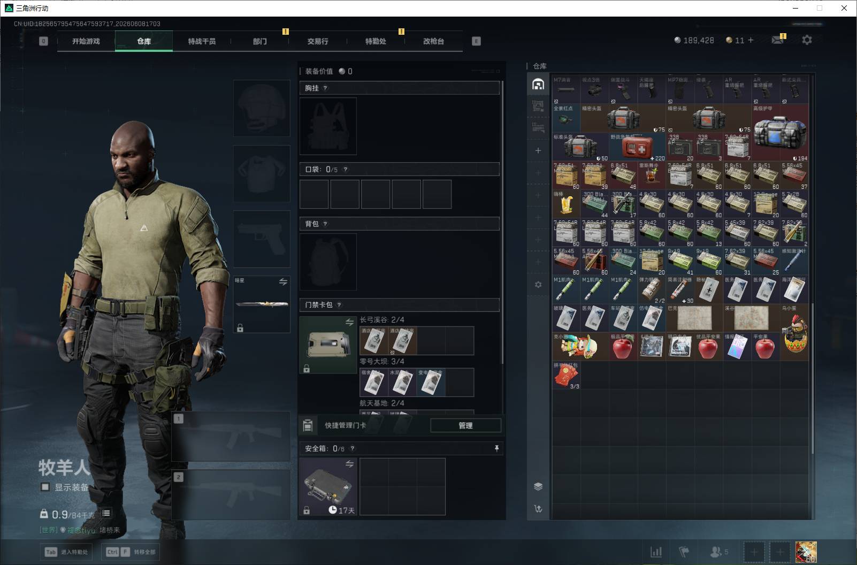
Task: Click the 转移全部 shortcut button
Action: (x=131, y=552)
